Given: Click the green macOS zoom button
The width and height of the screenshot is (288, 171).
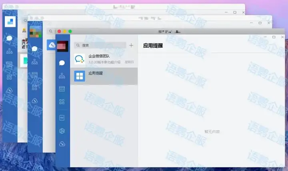Looking at the screenshot, I should [70, 31].
